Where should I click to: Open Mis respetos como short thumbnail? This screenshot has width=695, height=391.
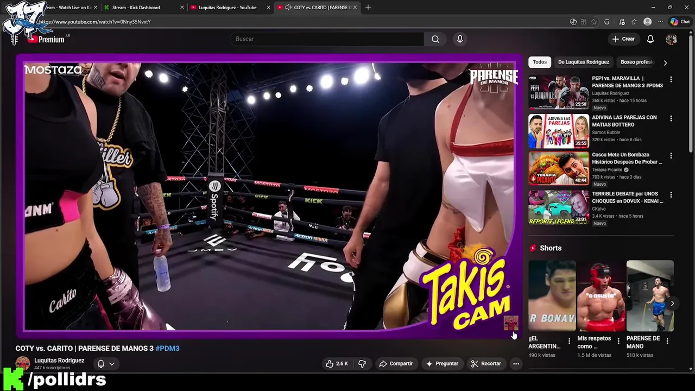(x=601, y=296)
